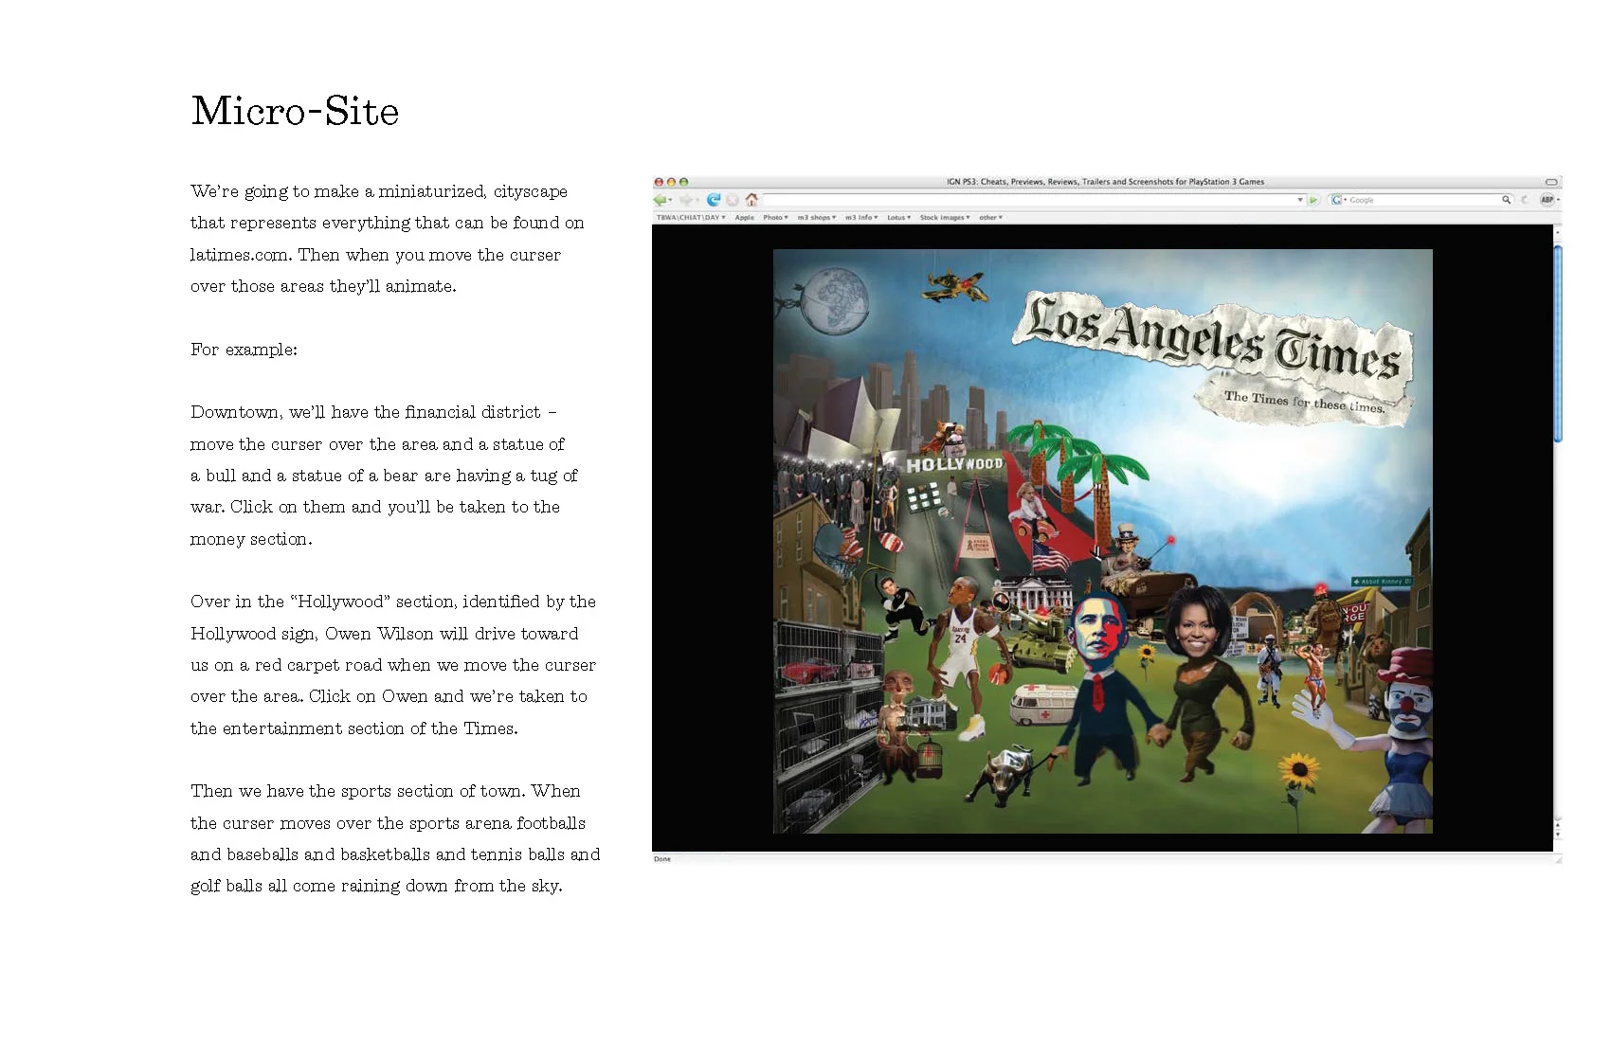Click the browser Forward arrow
This screenshot has height=1042, width=1611.
(686, 200)
